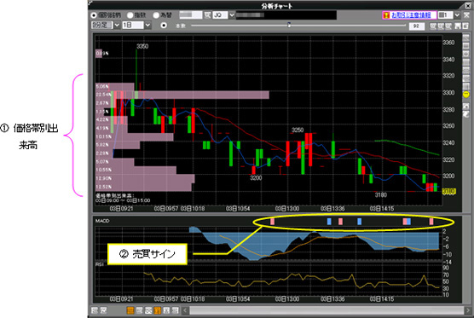Click the MACD panel label

(102, 221)
